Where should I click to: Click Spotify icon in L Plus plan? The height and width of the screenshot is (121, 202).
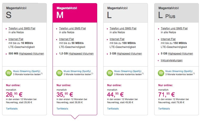click(x=161, y=73)
